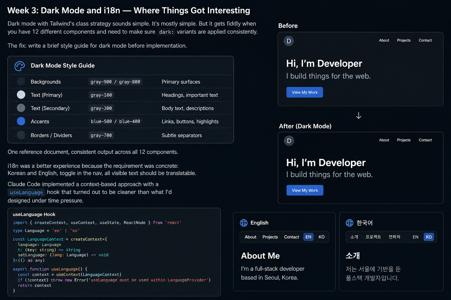This screenshot has height=300, width=451.
Task: Click Hi, I'm Developer in After preview
Action: (x=326, y=163)
